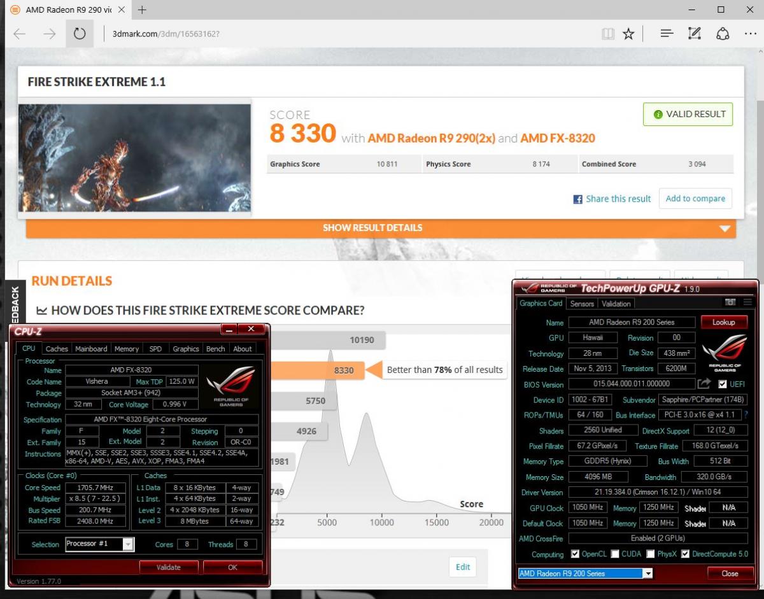Open the SPD tab in CPU-Z

[155, 349]
